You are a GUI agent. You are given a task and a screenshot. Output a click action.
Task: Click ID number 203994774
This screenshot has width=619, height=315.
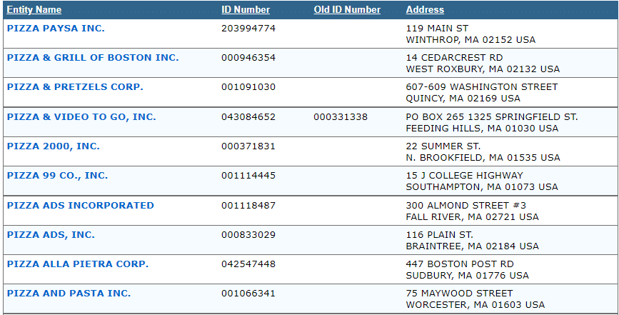pos(248,29)
